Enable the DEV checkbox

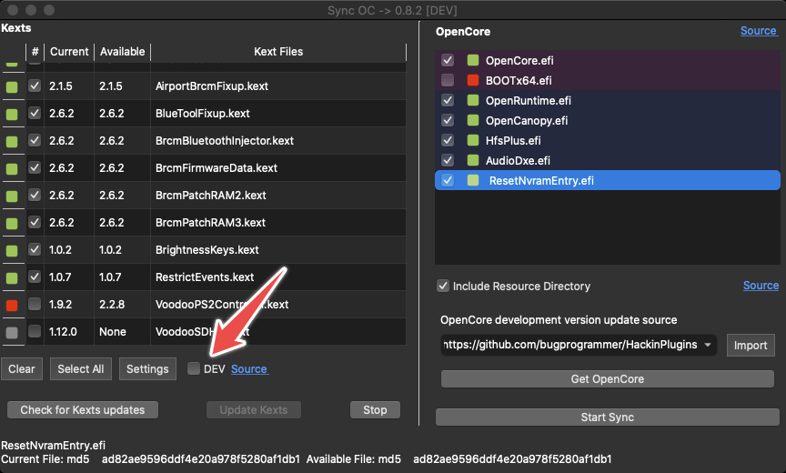(194, 368)
